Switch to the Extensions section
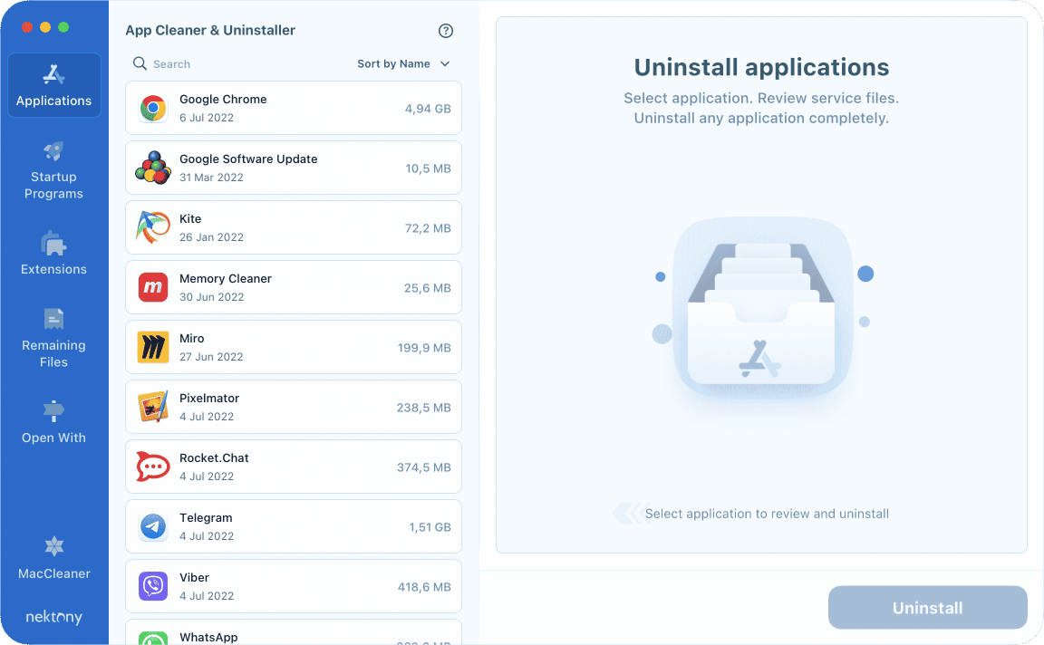The image size is (1044, 645). coord(54,254)
